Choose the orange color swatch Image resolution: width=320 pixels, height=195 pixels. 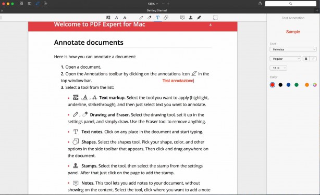[307, 85]
